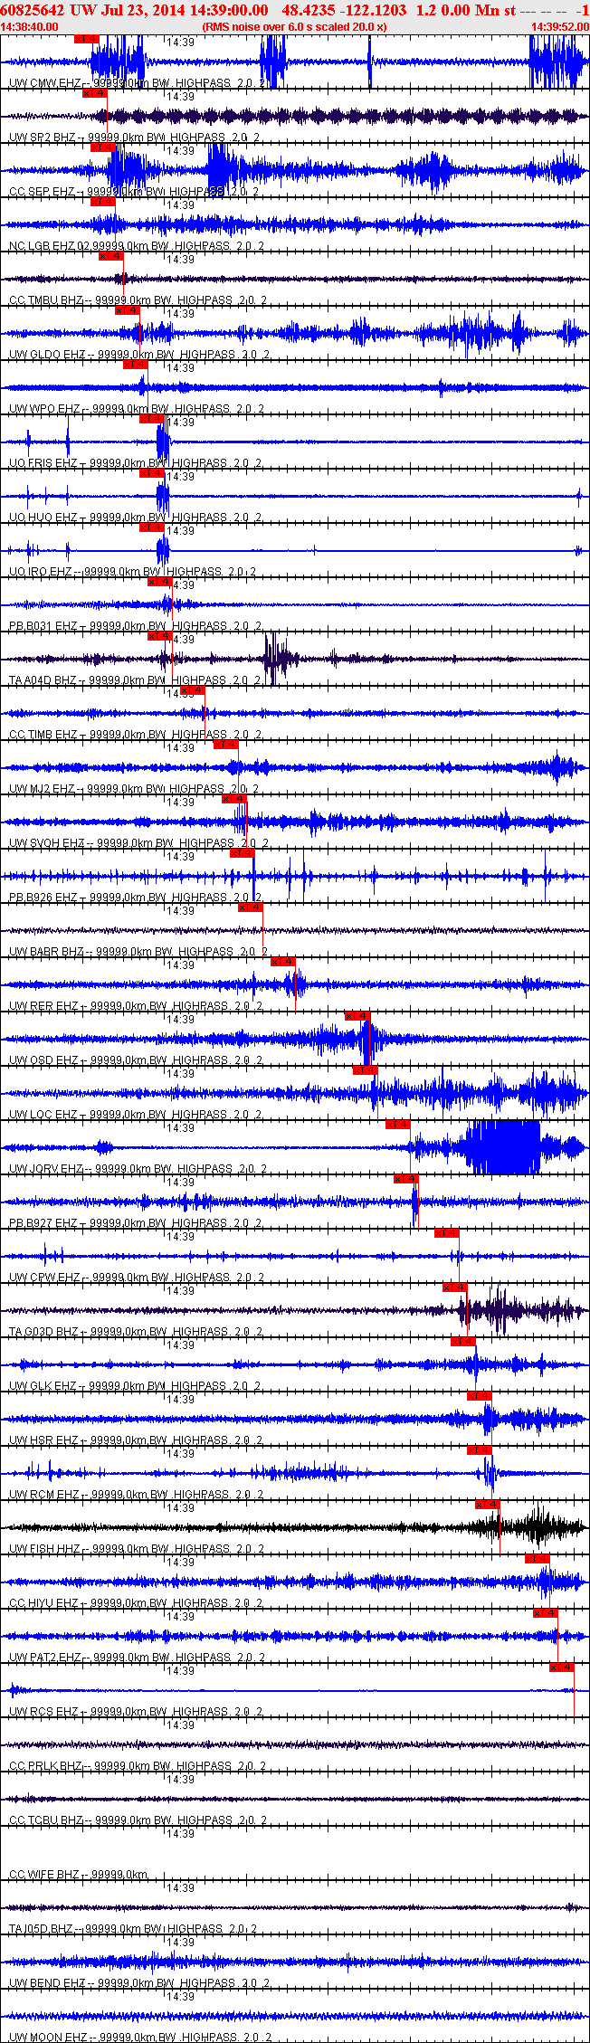Click the 'UW HSR EHZ' station label

(43, 1440)
